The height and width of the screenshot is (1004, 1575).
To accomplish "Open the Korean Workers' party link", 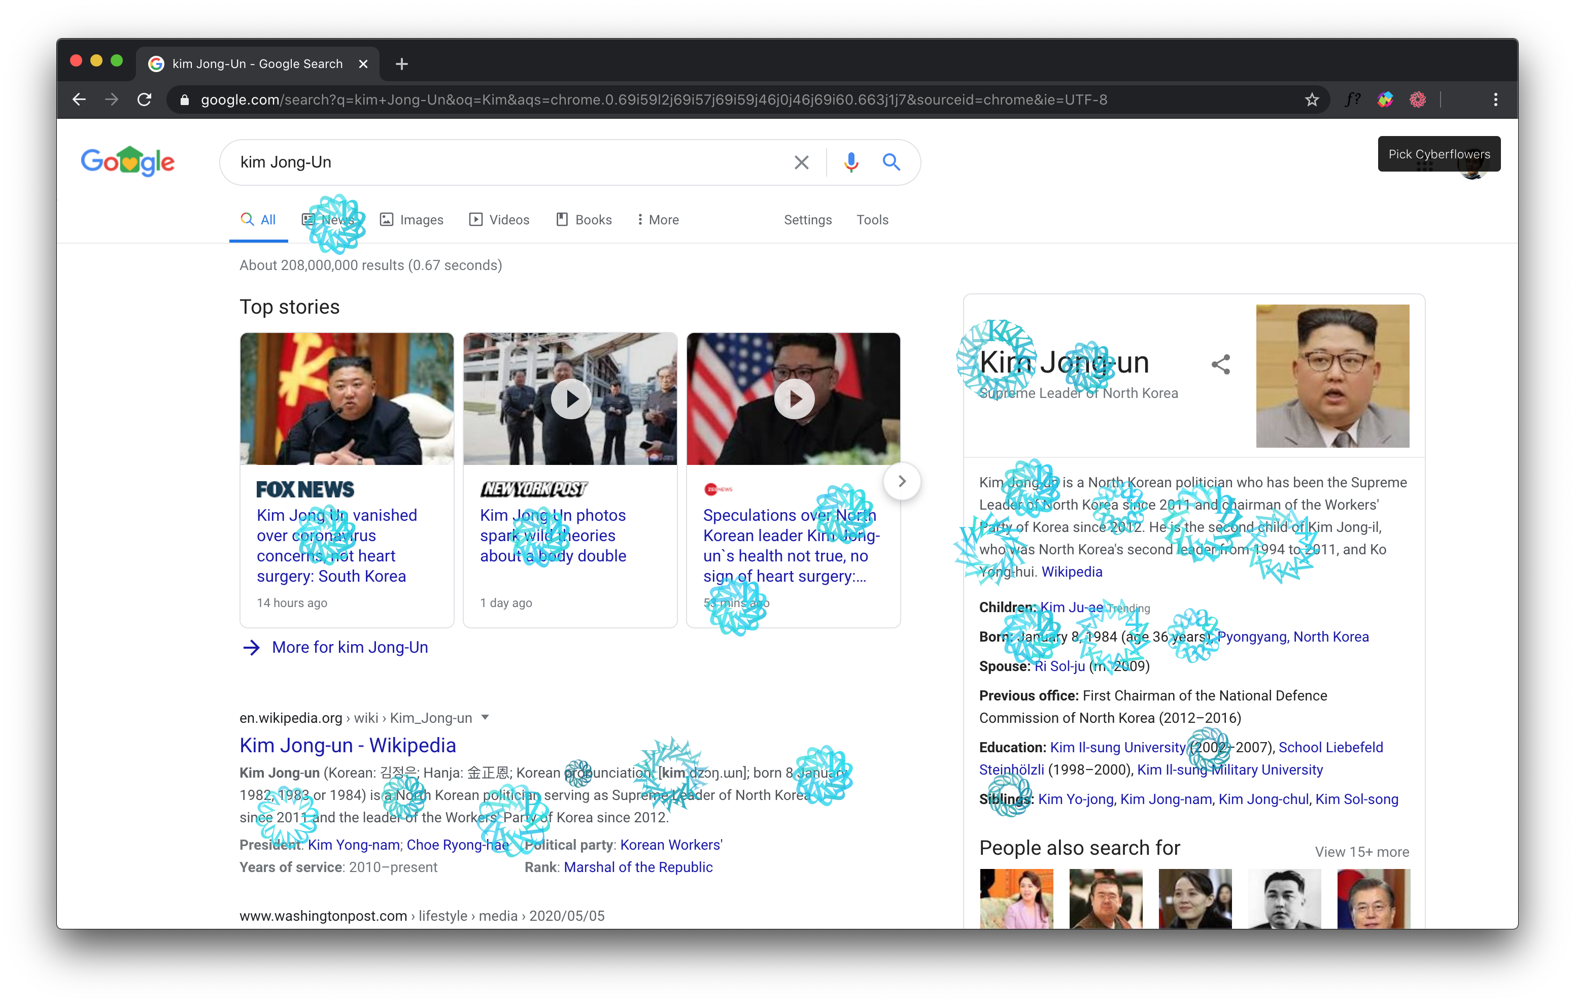I will point(671,845).
